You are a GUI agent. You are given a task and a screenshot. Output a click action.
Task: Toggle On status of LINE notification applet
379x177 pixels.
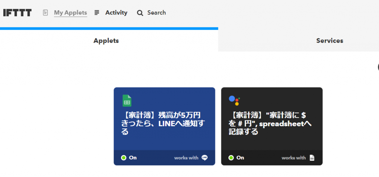(129, 158)
